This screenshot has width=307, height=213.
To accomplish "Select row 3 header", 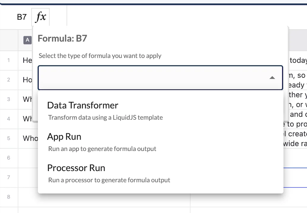I will click(x=9, y=99).
